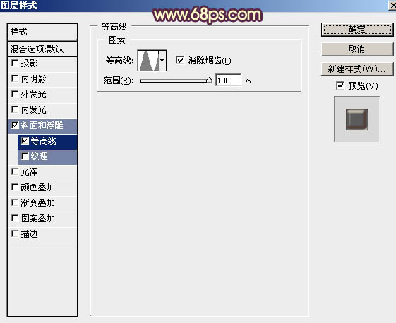396x323 pixels.
Task: Click the 范围 range slider handle
Action: [209, 80]
